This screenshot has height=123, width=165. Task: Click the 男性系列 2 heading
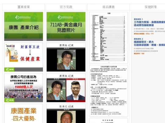tap(138, 39)
